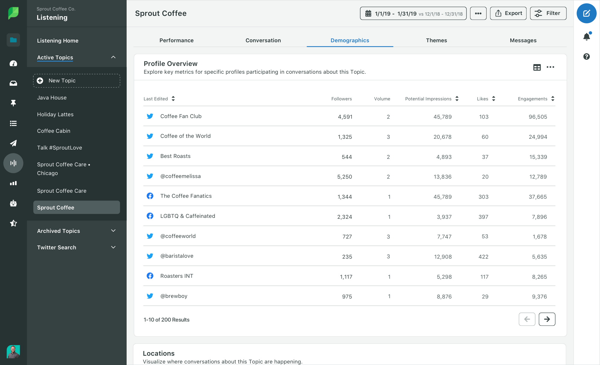Expand the Archived Topics section
This screenshot has width=600, height=365.
pyautogui.click(x=113, y=231)
